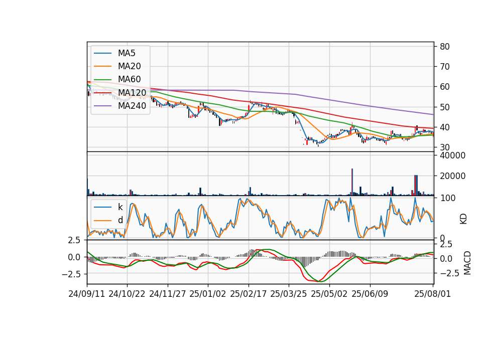Click the MA120 legend label
Viewport: 482px width, 346px height.
[x=132, y=92]
